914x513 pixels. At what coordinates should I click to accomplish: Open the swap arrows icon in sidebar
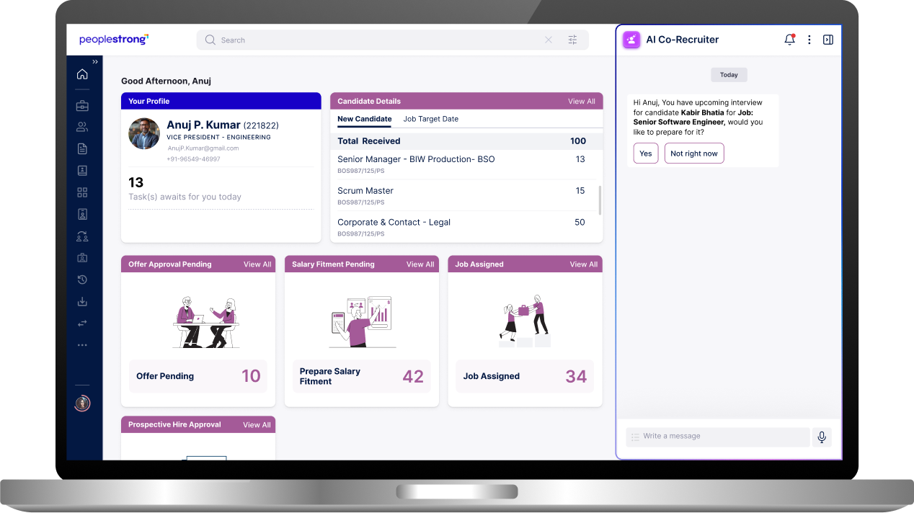[82, 324]
